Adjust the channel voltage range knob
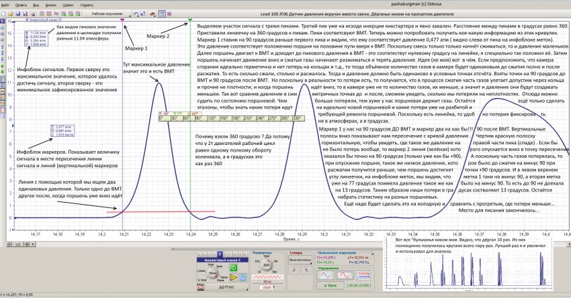This screenshot has width=571, height=298. coord(212,273)
